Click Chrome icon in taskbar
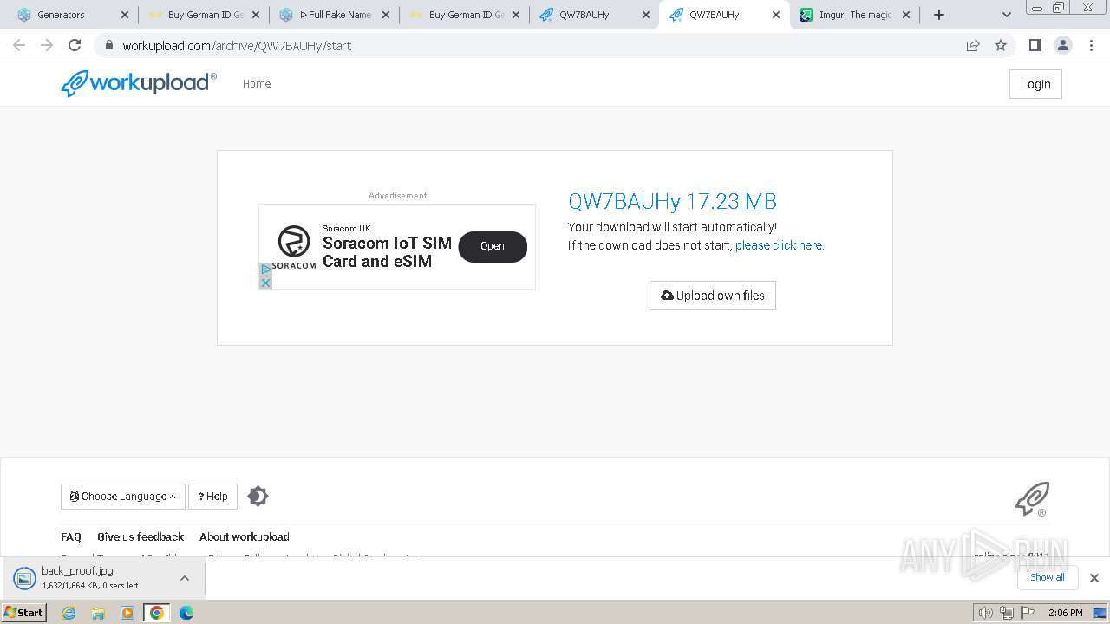This screenshot has height=624, width=1110. click(157, 613)
